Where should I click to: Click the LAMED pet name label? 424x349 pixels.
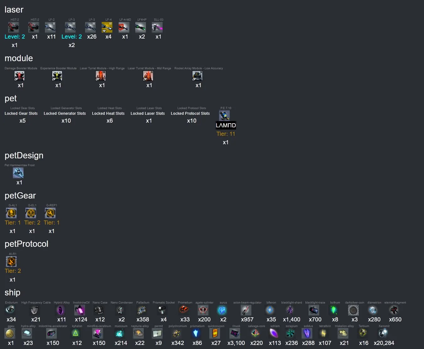point(226,125)
